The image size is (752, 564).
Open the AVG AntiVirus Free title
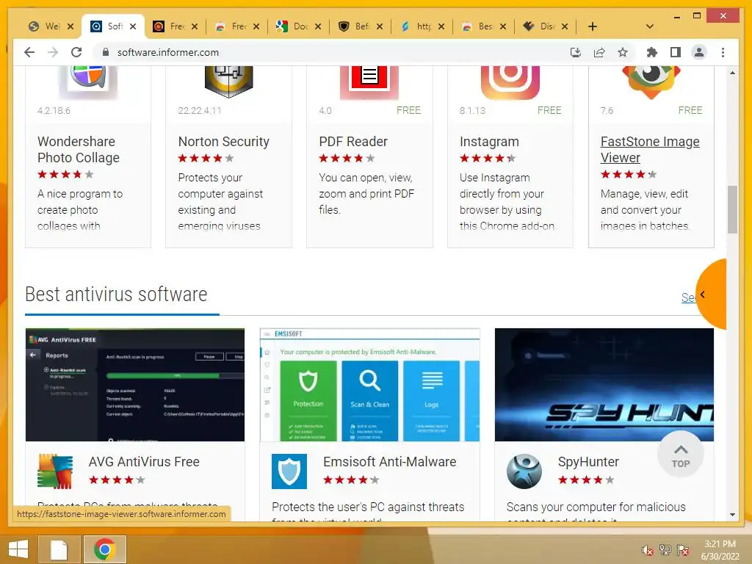(144, 462)
